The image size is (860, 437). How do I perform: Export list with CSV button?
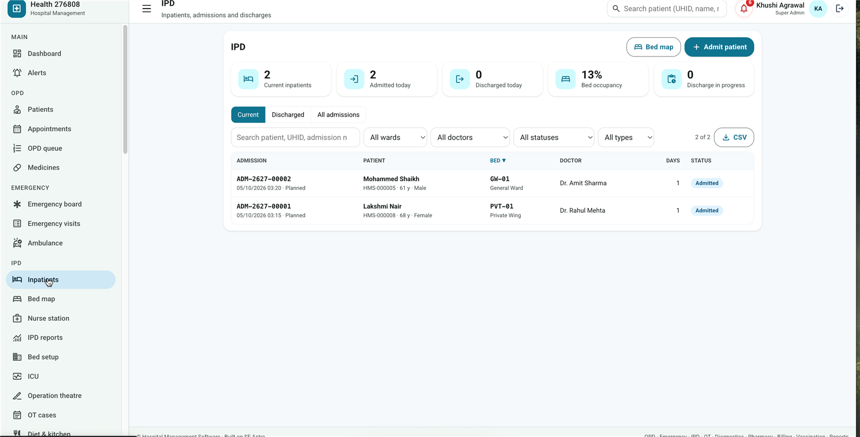[734, 137]
